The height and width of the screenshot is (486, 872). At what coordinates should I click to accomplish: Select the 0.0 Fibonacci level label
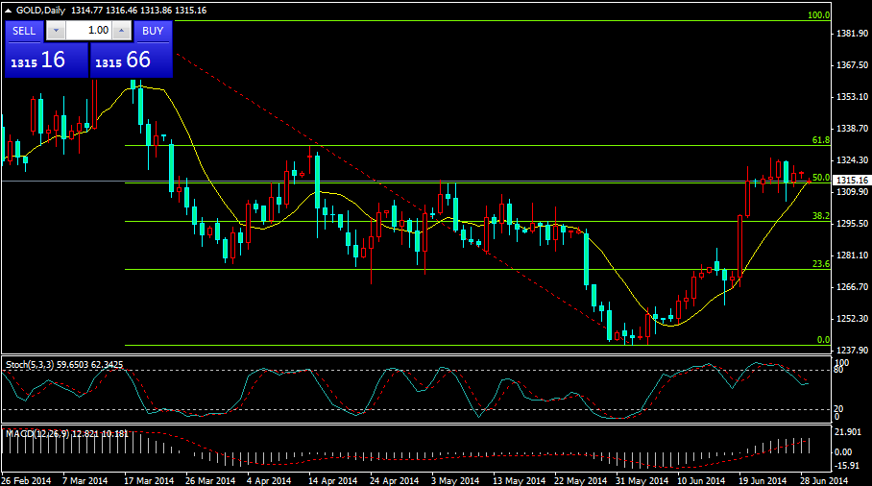pyautogui.click(x=822, y=340)
